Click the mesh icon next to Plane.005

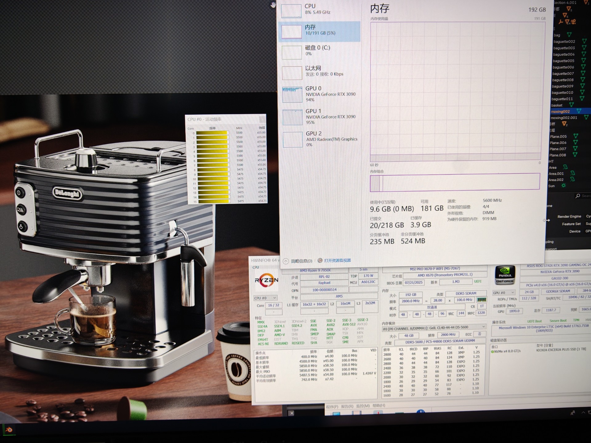pyautogui.click(x=576, y=136)
